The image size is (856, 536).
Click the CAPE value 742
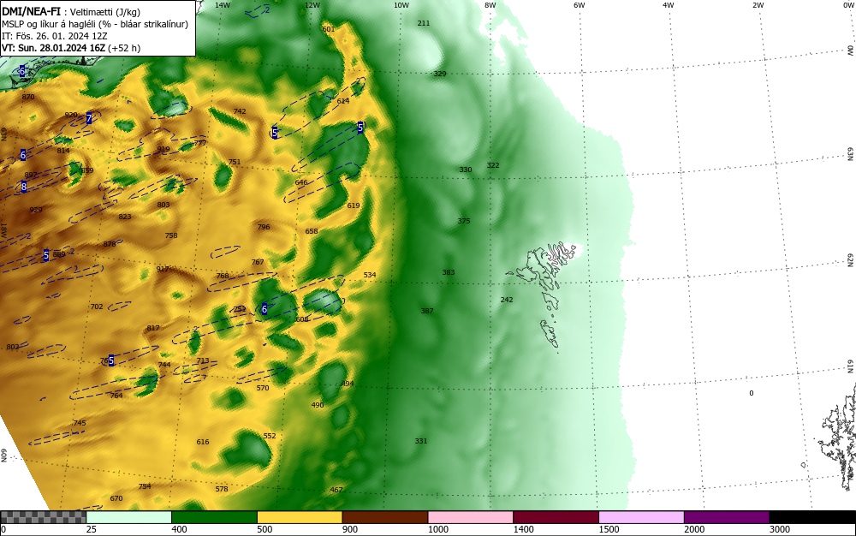[240, 111]
